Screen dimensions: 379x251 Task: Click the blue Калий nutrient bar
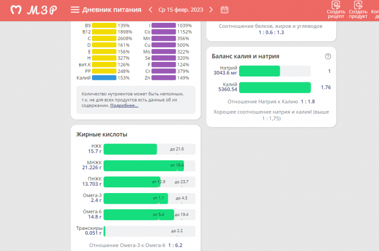click(104, 78)
